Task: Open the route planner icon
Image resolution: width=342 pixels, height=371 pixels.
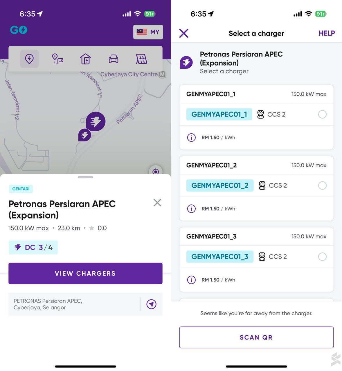Action: (57, 59)
